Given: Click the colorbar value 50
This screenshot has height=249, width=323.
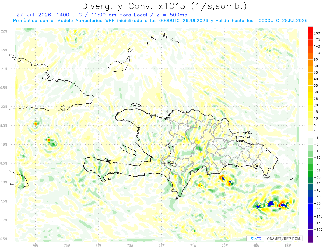Looking at the screenshot, I should click(x=316, y=73).
